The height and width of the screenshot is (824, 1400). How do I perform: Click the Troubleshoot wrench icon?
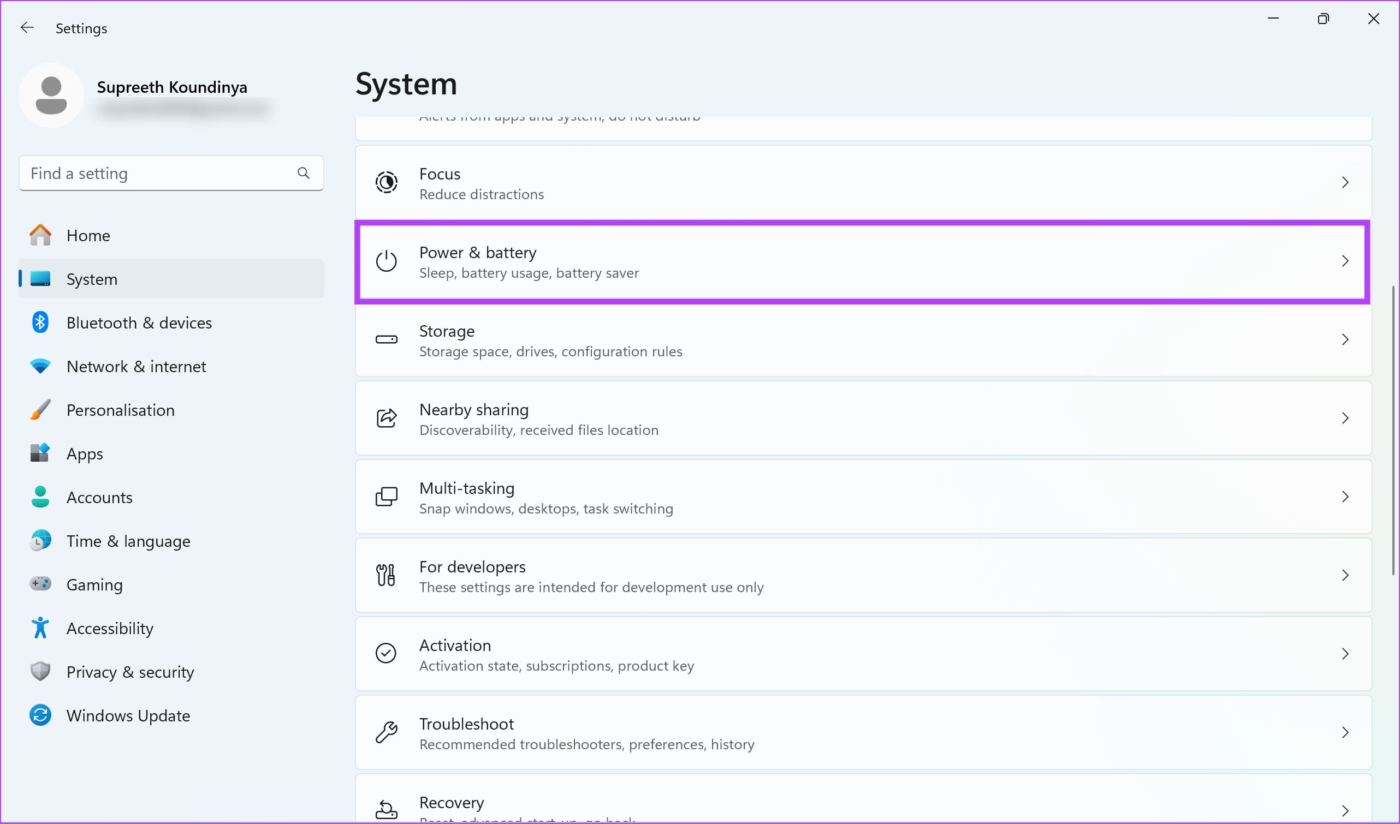tap(386, 732)
